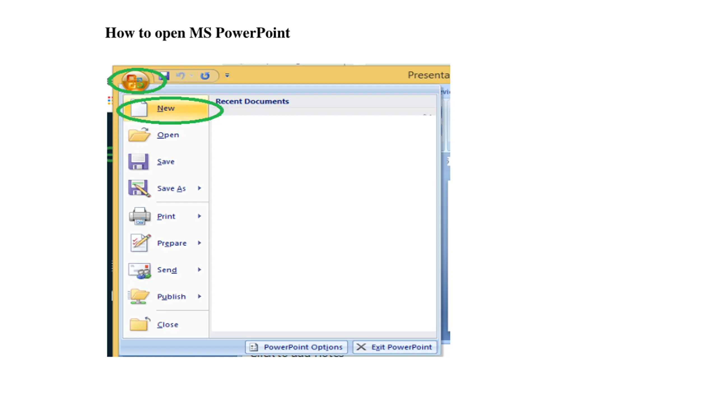Open the dropdown arrow beside Undo
Image resolution: width=717 pixels, height=403 pixels.
[x=192, y=75]
